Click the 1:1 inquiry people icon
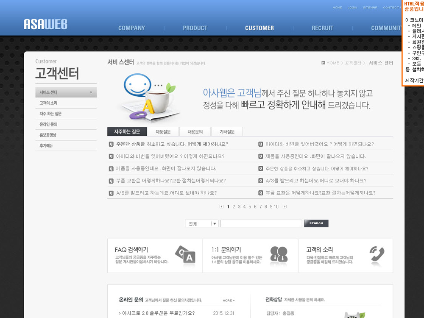The image size is (424, 318). pos(279,254)
